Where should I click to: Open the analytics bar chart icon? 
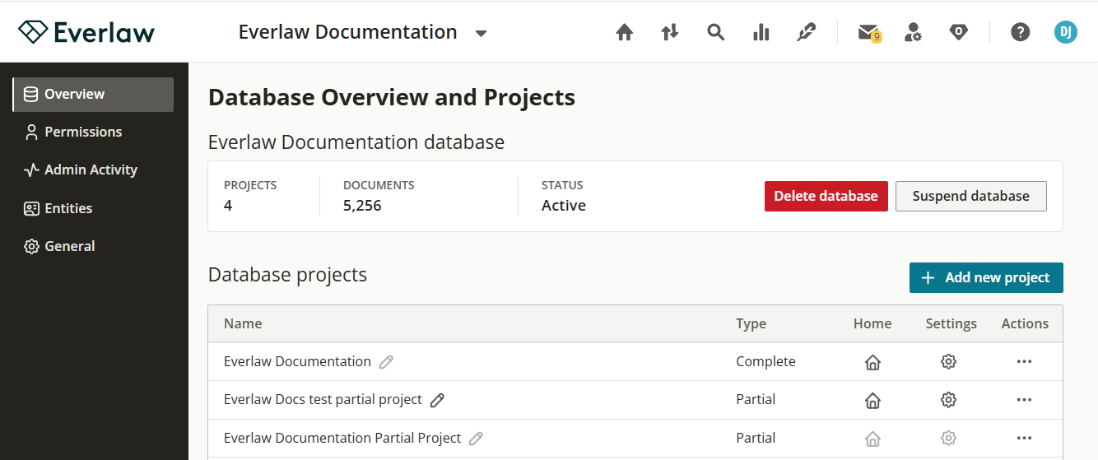(x=761, y=32)
